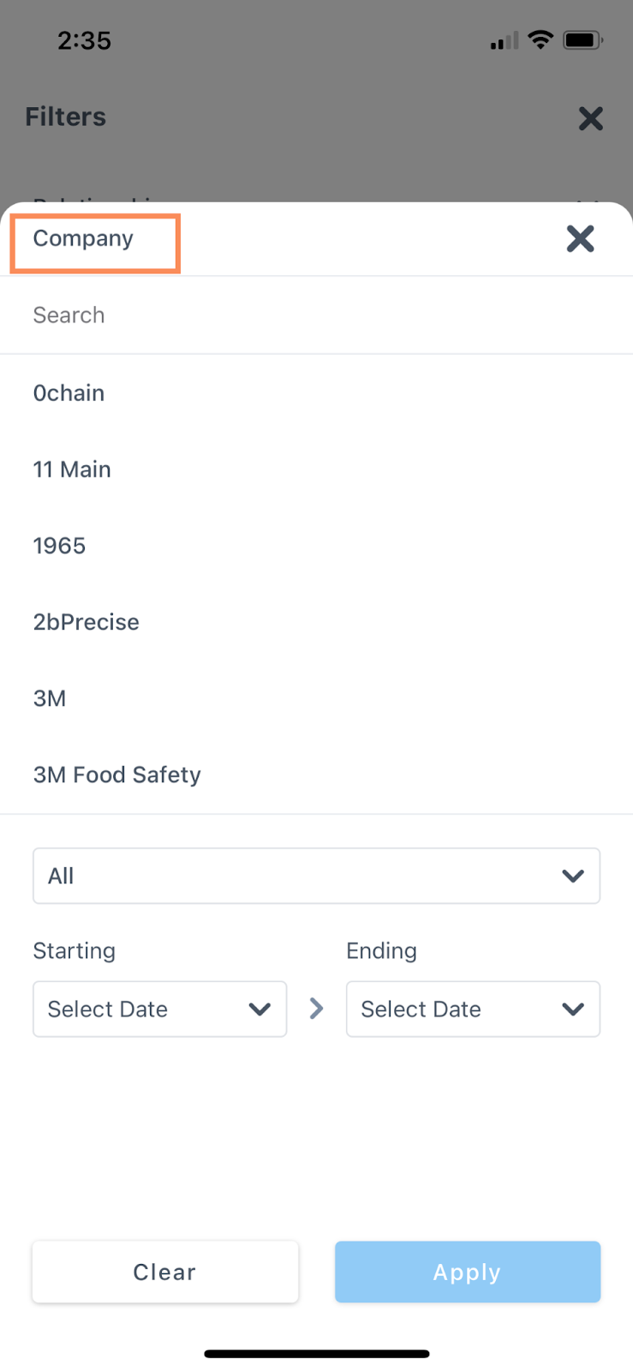Image resolution: width=633 pixels, height=1371 pixels.
Task: Pick 1965 in the company list
Action: [x=59, y=546]
